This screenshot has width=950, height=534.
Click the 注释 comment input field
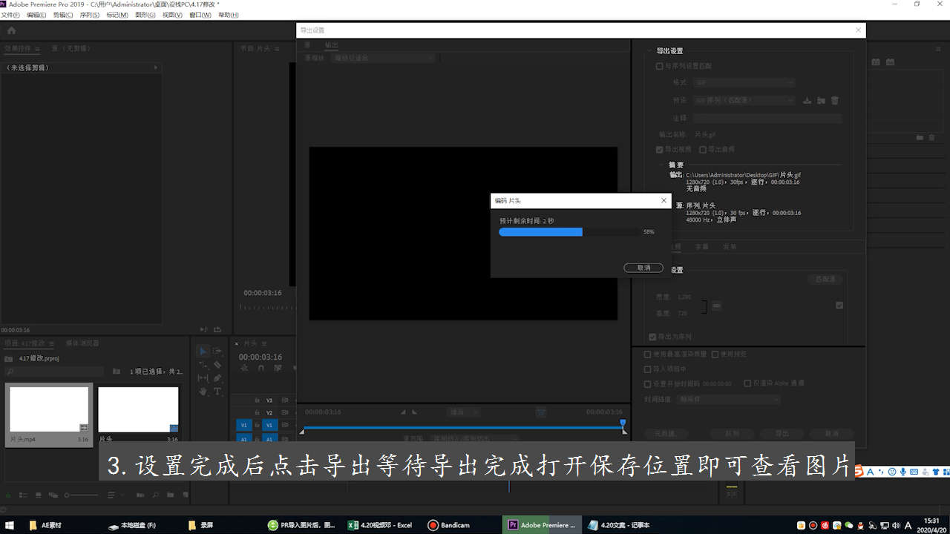(x=767, y=118)
